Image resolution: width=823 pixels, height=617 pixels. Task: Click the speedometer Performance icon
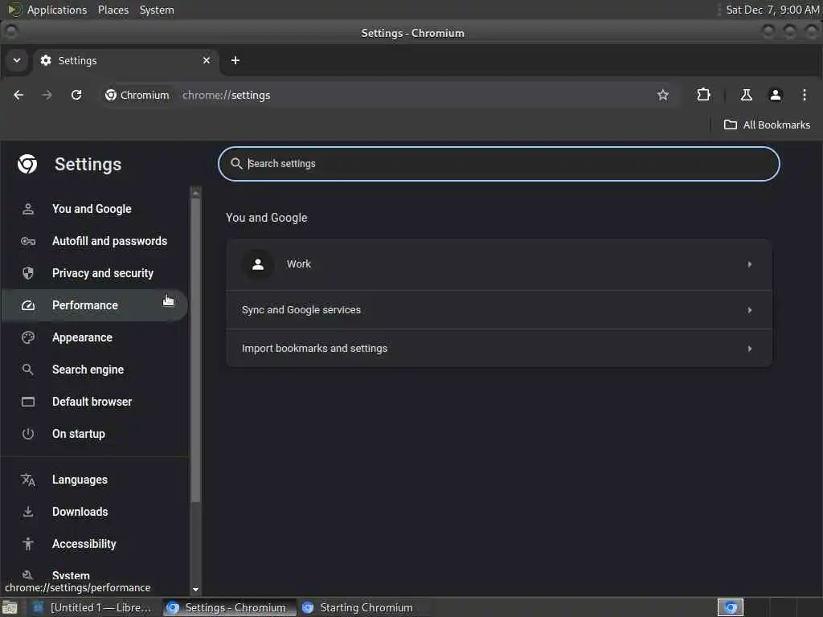(x=28, y=305)
